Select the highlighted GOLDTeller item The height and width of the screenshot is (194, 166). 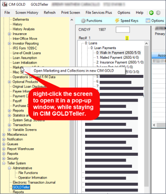point(21,187)
